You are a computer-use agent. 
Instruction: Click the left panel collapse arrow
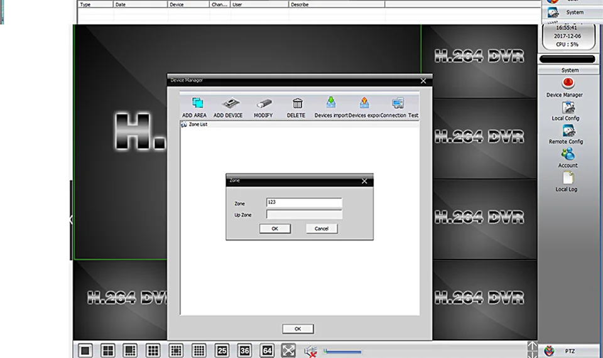(x=71, y=220)
